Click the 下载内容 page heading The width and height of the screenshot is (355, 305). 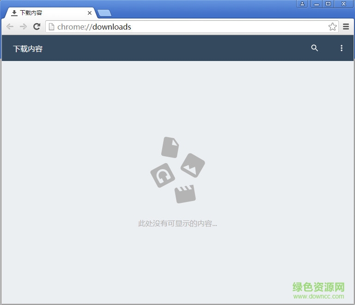pyautogui.click(x=28, y=49)
